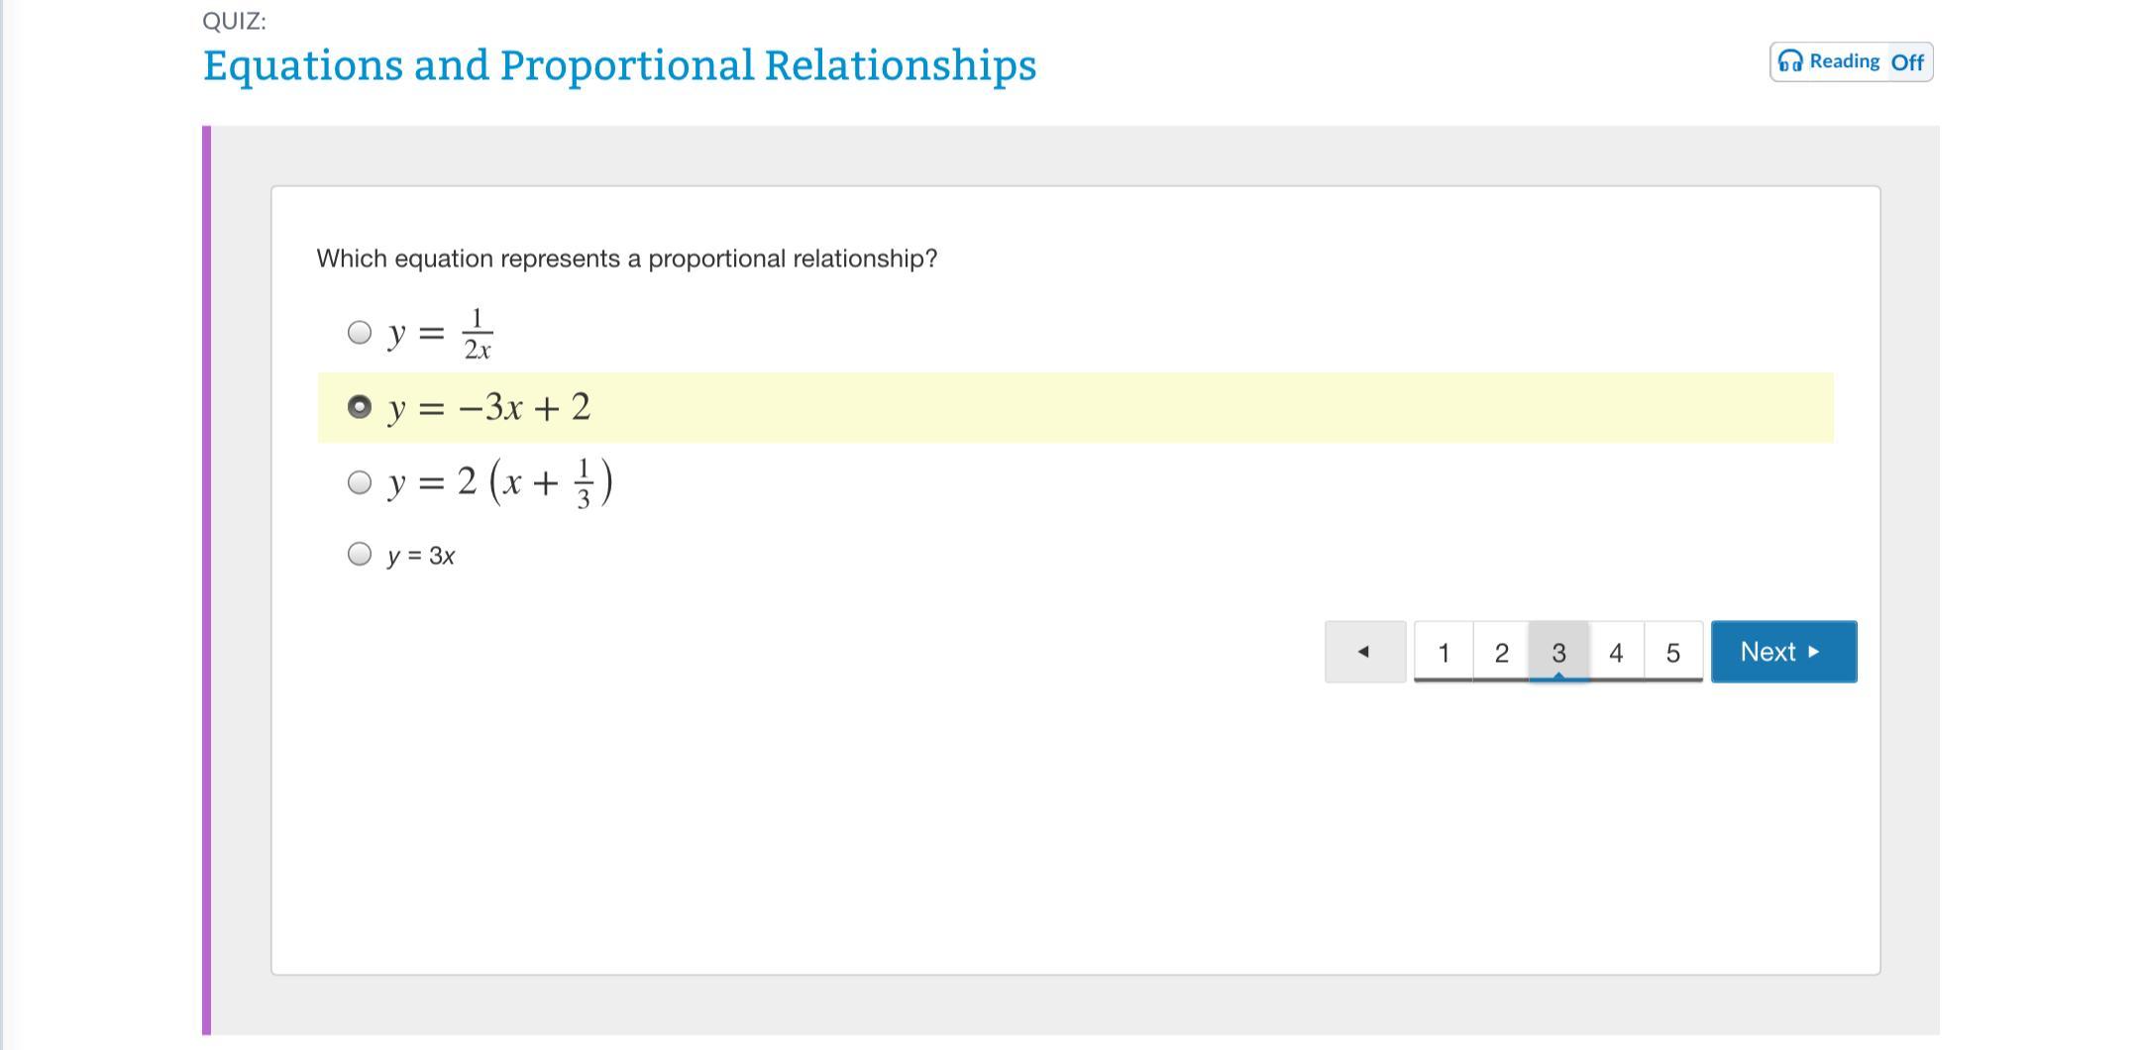2140x1050 pixels.
Task: Click the y = 3x answer text
Action: (421, 556)
